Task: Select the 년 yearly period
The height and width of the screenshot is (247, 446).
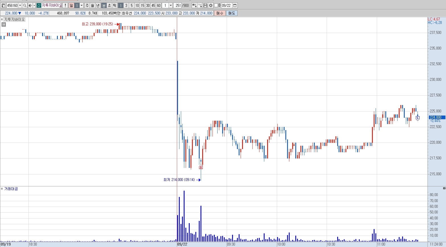Action: point(98,5)
